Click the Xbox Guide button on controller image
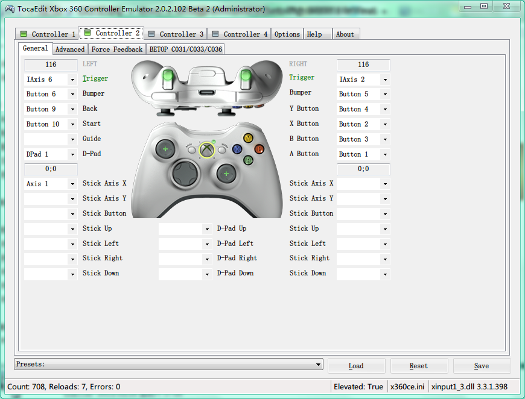Image resolution: width=525 pixels, height=399 pixels. [207, 149]
